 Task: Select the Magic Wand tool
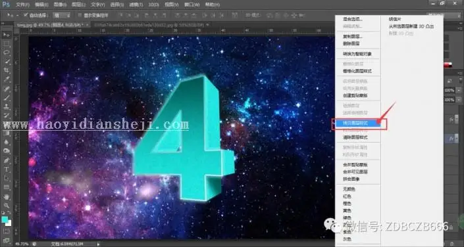(6, 62)
